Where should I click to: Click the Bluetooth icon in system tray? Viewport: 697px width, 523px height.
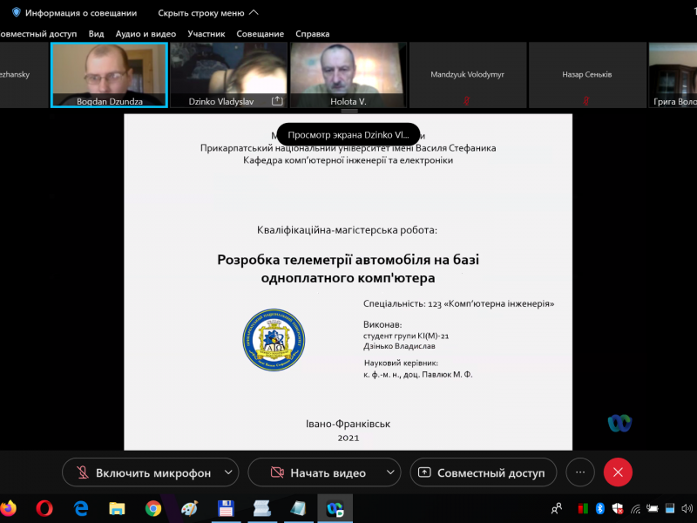click(x=599, y=508)
